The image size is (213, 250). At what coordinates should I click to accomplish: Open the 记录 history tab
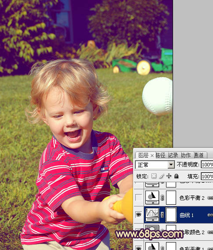pyautogui.click(x=173, y=155)
